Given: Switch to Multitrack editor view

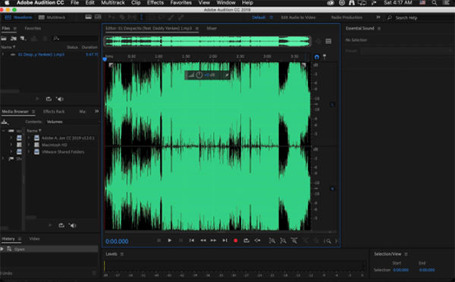Looking at the screenshot, I should click(x=52, y=17).
